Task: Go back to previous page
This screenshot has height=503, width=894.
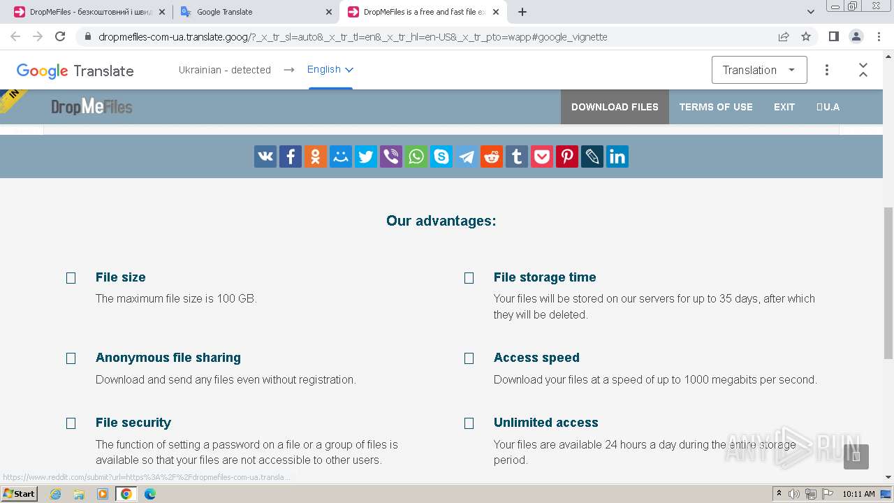Action: 15,36
